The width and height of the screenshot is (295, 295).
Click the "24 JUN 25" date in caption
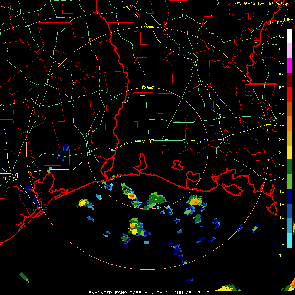click(179, 293)
